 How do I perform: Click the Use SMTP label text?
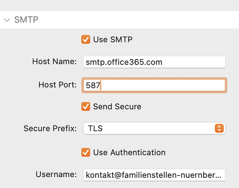coord(113,39)
